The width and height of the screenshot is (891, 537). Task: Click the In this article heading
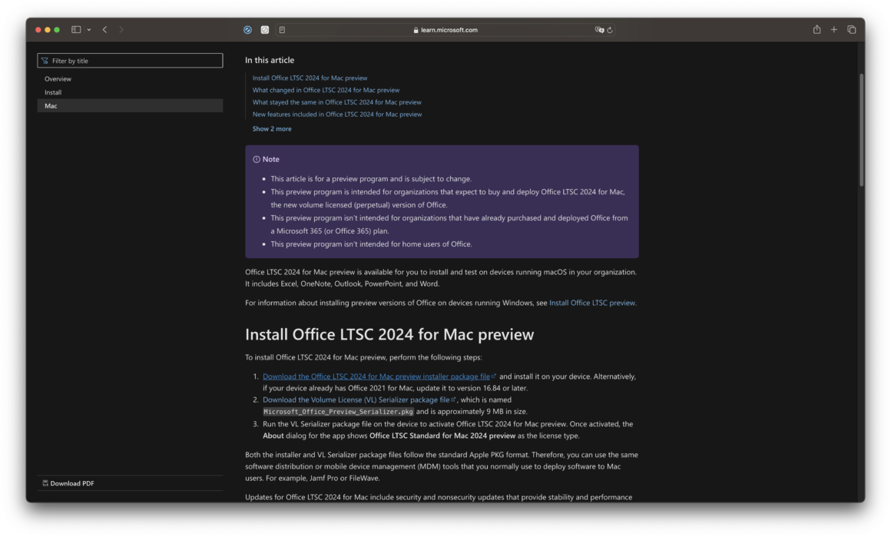(x=270, y=60)
